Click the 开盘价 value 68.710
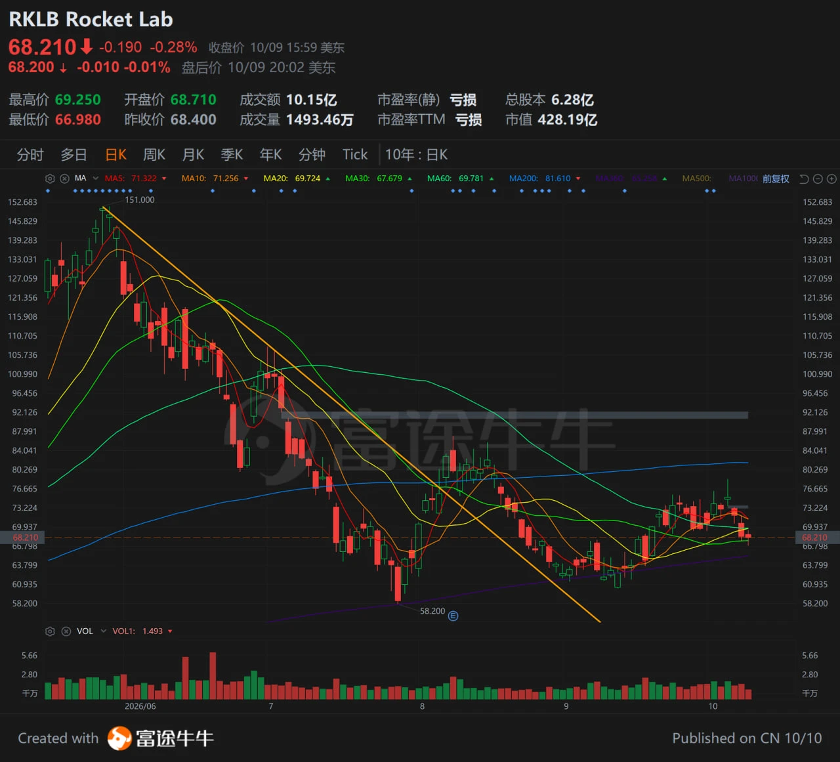The height and width of the screenshot is (762, 840). pyautogui.click(x=194, y=100)
